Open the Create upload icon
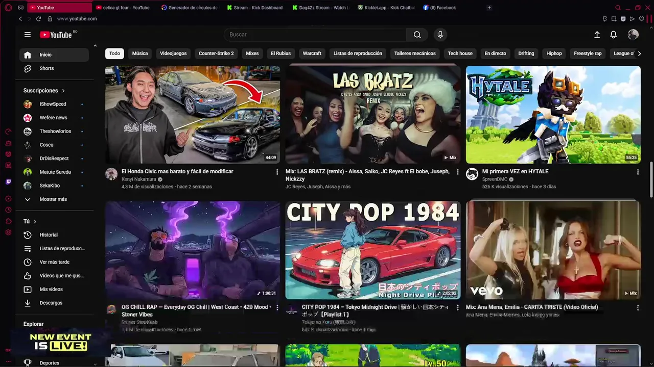This screenshot has width=654, height=367. tap(597, 35)
